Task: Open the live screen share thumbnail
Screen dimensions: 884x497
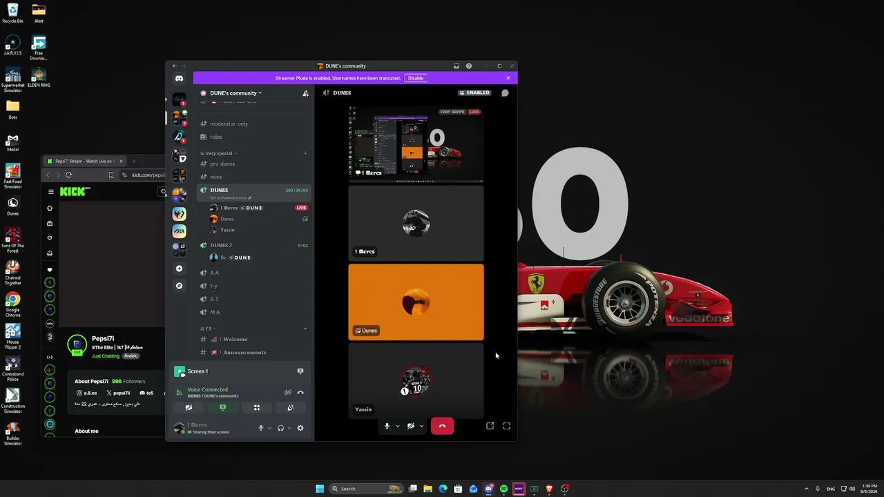Action: [416, 144]
